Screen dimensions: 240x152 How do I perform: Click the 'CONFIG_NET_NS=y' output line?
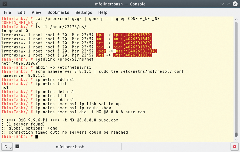[19, 23]
